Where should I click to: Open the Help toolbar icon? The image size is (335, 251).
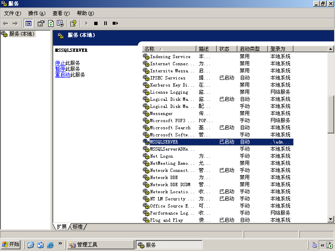coord(73,23)
